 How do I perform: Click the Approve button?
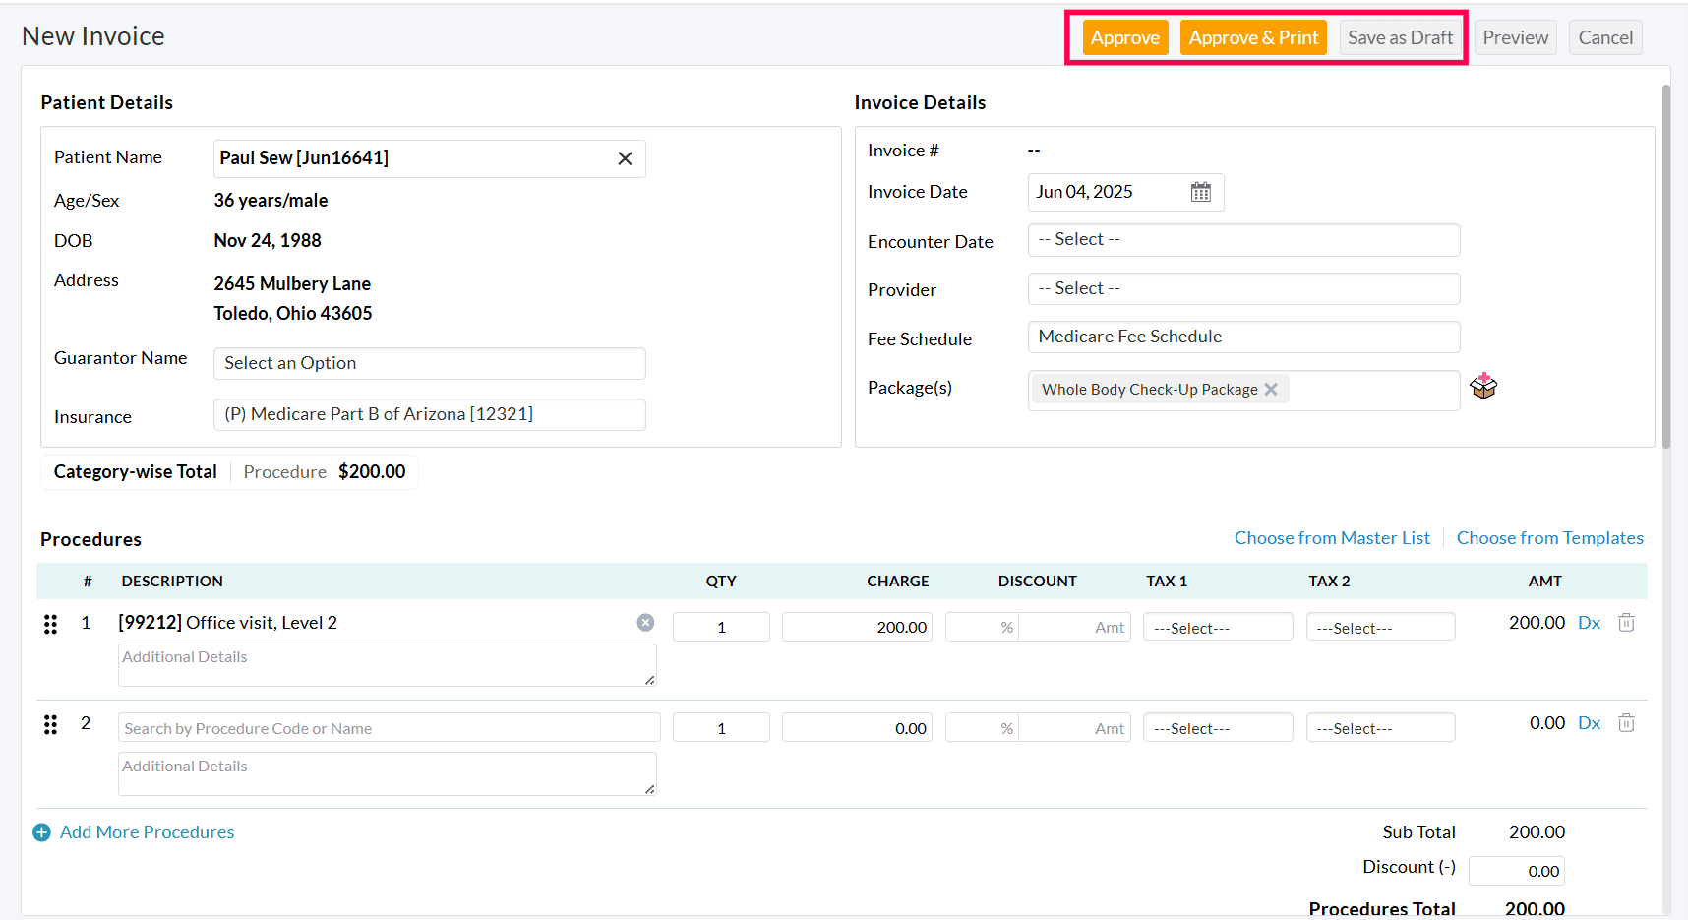1124,38
